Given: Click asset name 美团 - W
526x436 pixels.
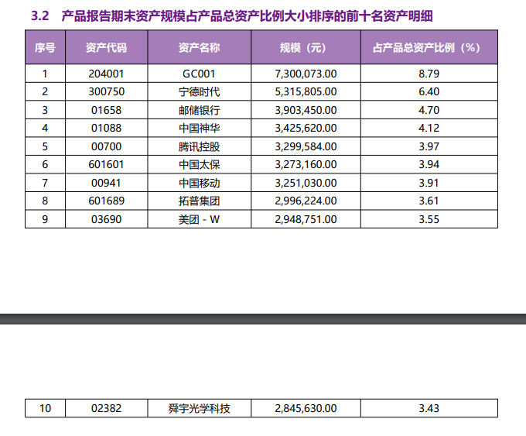Looking at the screenshot, I should pos(199,219).
